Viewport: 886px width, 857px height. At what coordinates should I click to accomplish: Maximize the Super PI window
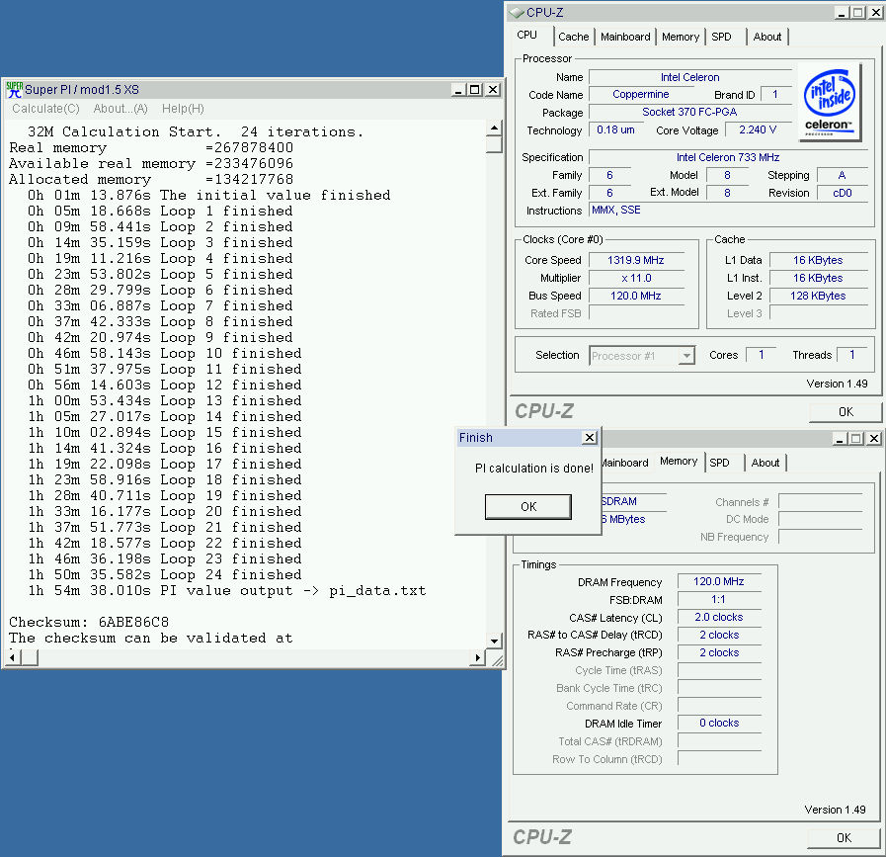point(475,89)
